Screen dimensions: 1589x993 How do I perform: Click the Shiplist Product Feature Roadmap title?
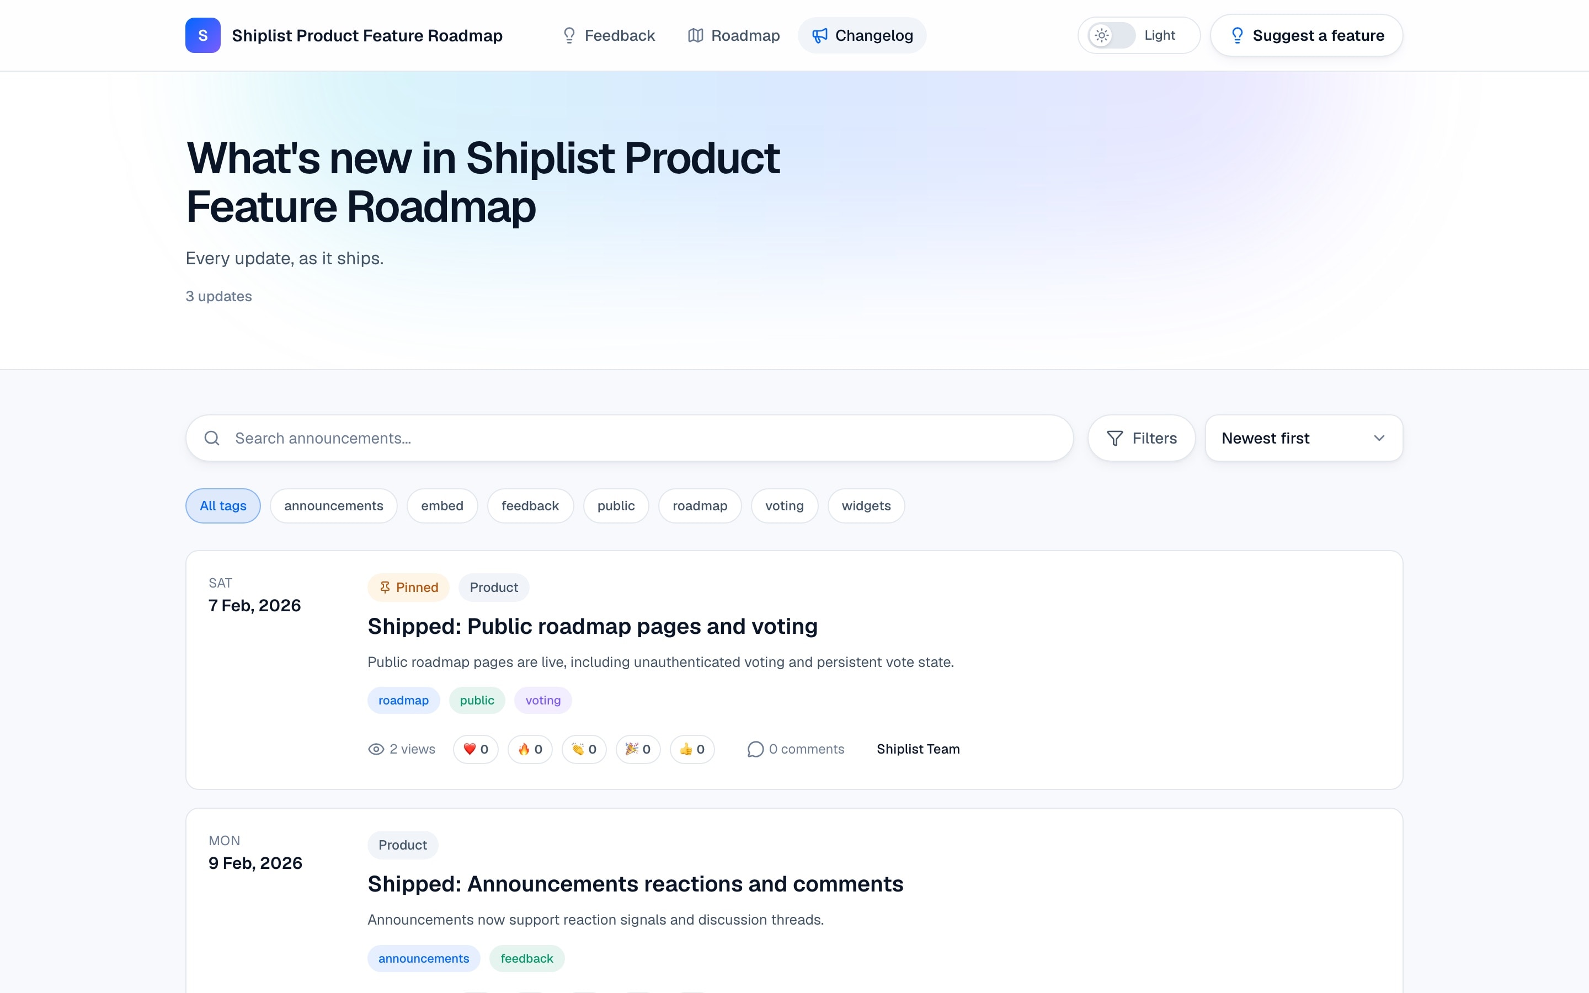pos(367,35)
